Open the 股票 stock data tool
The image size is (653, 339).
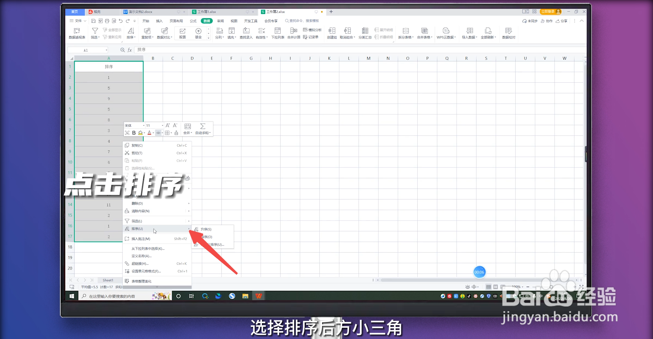pyautogui.click(x=182, y=33)
